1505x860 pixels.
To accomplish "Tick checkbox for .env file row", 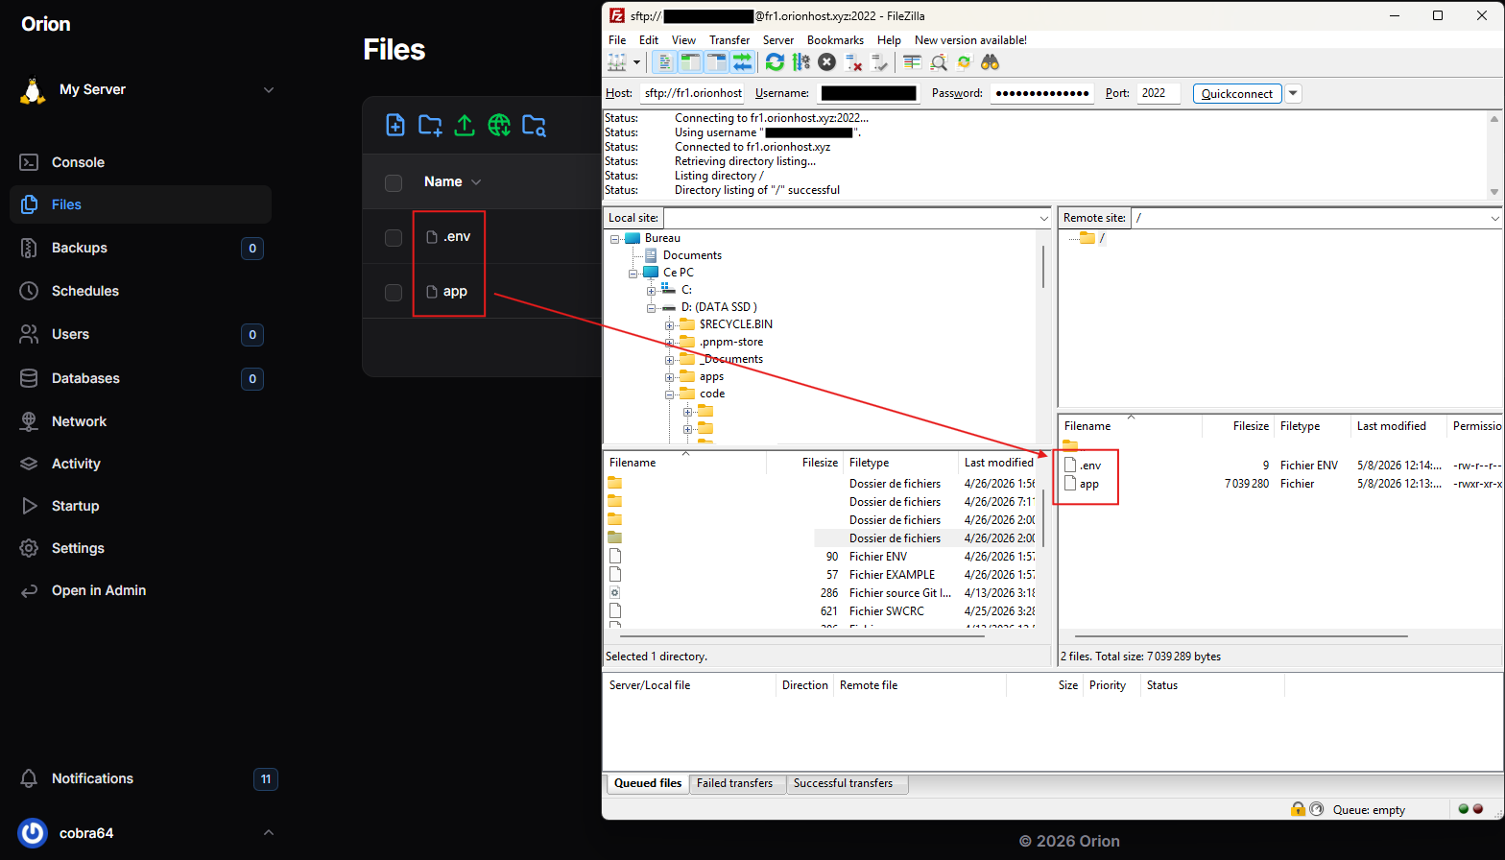I will [394, 237].
